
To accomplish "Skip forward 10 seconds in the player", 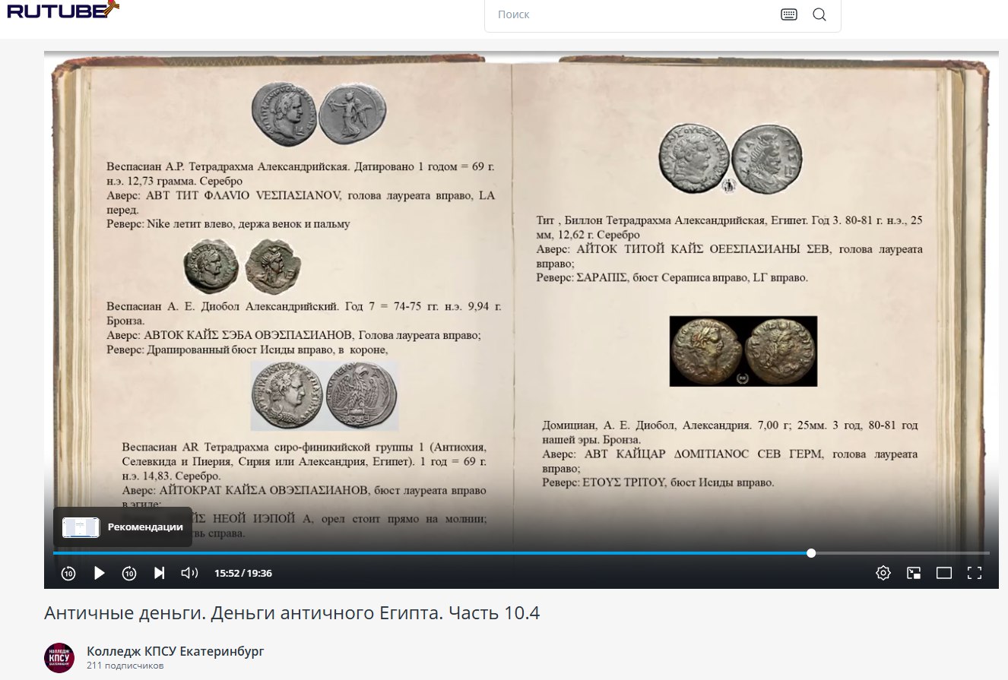I will pyautogui.click(x=129, y=573).
